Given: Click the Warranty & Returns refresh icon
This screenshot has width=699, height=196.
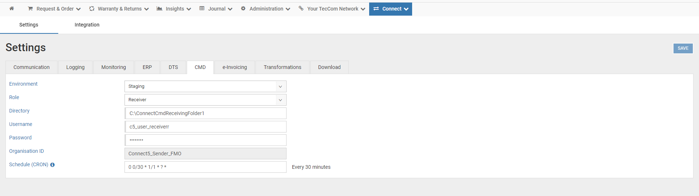Looking at the screenshot, I should click(92, 9).
